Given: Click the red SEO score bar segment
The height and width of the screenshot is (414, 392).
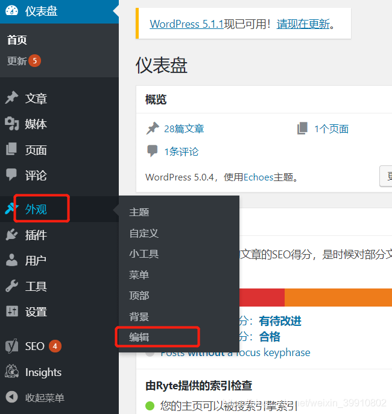Looking at the screenshot, I should (x=262, y=298).
